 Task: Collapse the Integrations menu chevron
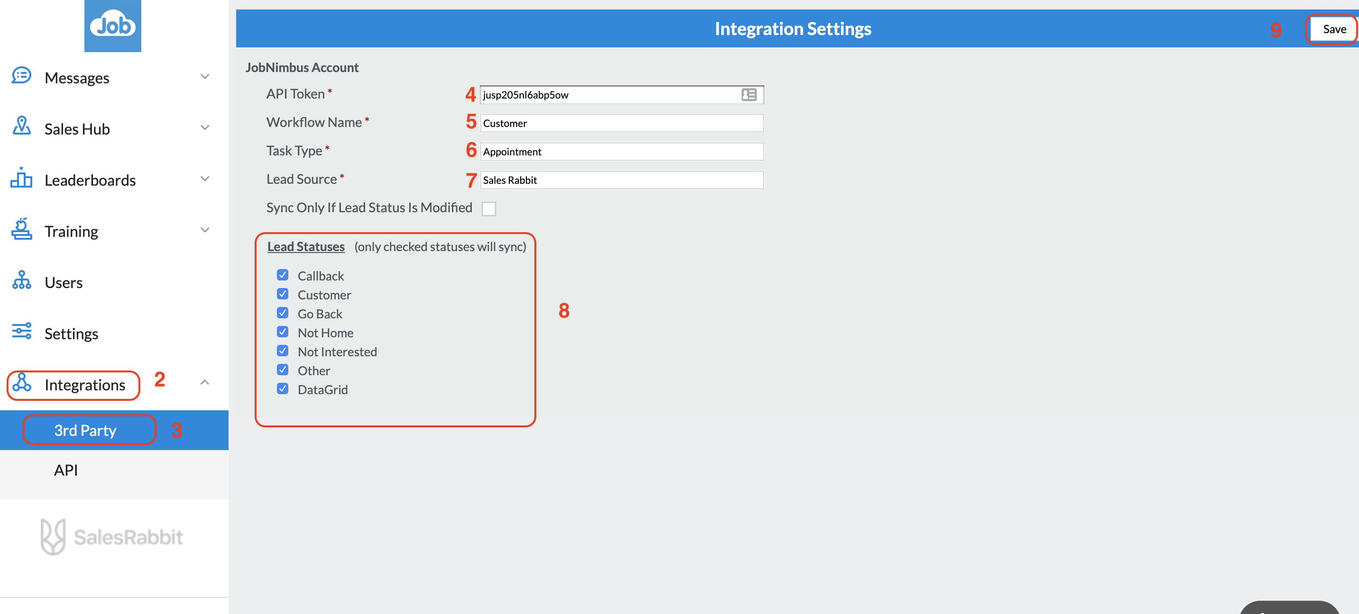click(205, 383)
